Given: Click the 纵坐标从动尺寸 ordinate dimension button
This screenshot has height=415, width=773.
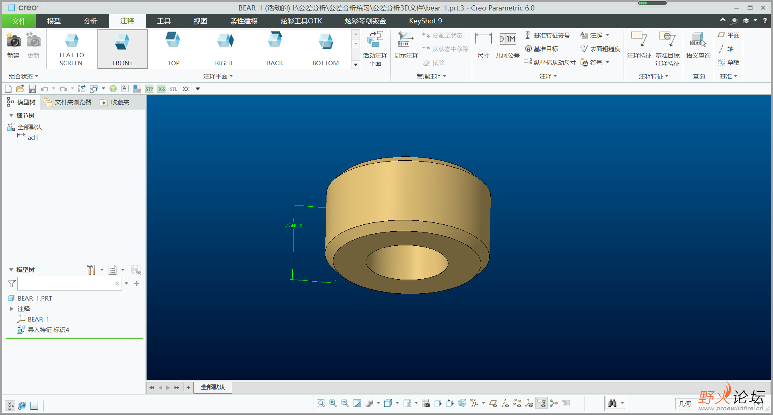Looking at the screenshot, I should coord(550,62).
